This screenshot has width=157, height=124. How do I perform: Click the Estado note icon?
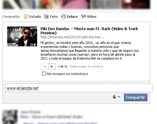click(26, 17)
